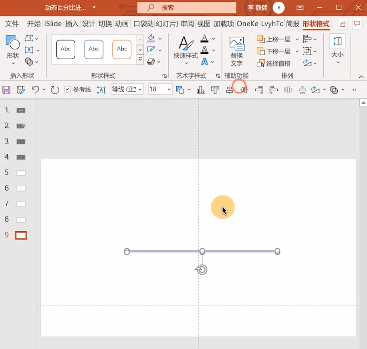
Task: Switch to the 插入 tab
Action: click(x=72, y=24)
